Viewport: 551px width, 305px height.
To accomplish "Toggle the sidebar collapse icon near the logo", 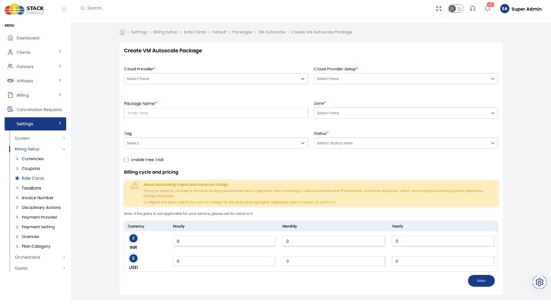I will (64, 9).
